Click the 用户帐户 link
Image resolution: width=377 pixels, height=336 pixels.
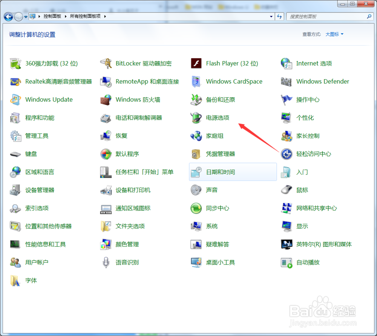tap(37, 262)
